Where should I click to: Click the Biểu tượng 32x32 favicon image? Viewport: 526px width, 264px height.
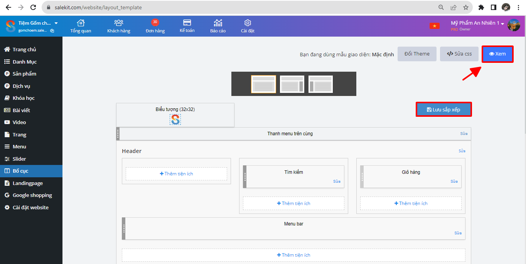point(175,119)
